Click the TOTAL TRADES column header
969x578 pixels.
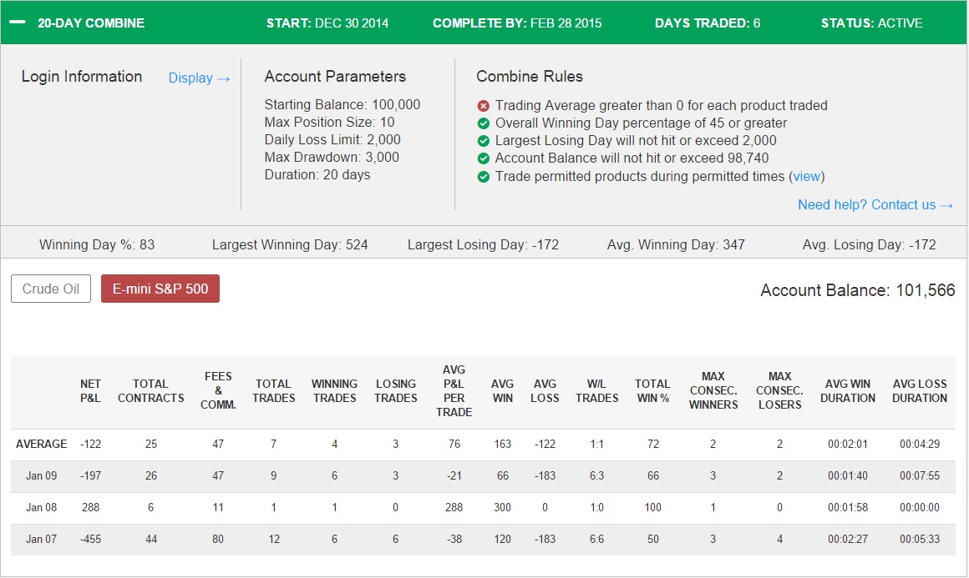coord(274,391)
